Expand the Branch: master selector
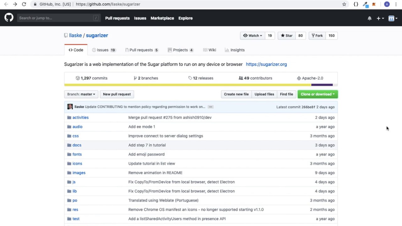The image size is (402, 226). point(81,94)
